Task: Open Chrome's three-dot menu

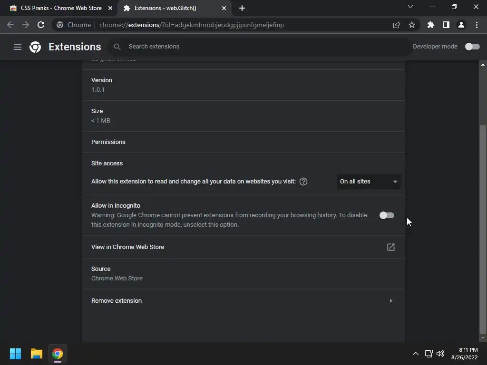Action: click(x=477, y=25)
